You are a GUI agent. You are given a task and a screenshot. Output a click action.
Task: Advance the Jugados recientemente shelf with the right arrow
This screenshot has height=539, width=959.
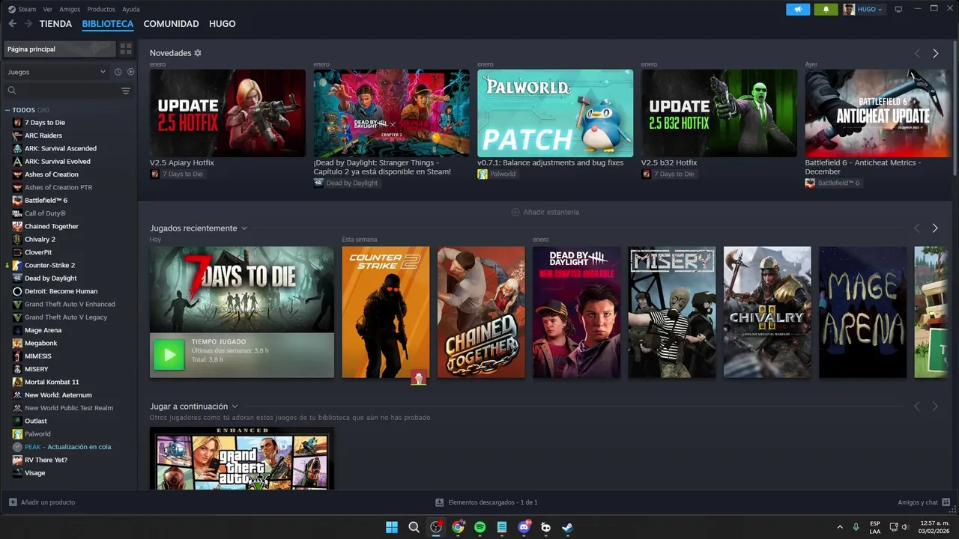click(x=935, y=228)
